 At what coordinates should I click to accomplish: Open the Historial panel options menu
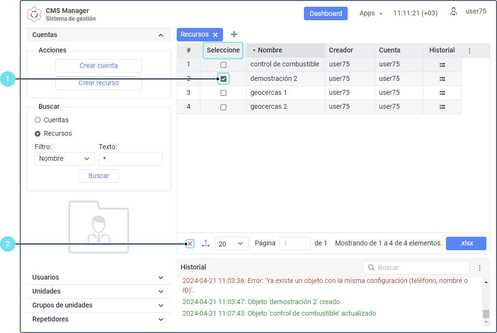coord(480,268)
